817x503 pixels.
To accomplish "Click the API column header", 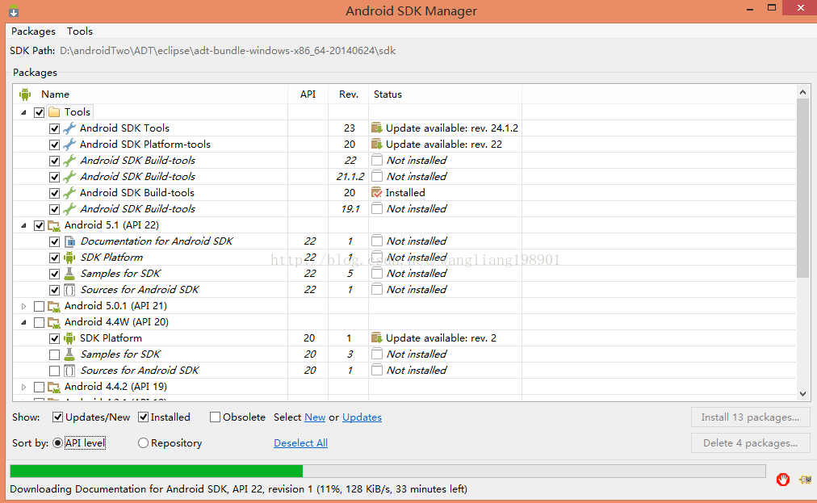I will point(308,94).
